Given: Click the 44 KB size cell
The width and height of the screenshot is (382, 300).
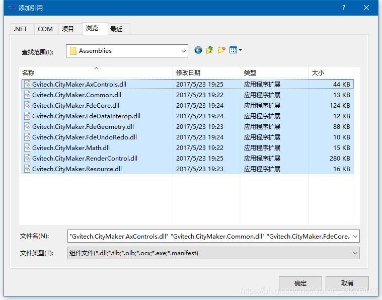Looking at the screenshot, I should pyautogui.click(x=342, y=85).
